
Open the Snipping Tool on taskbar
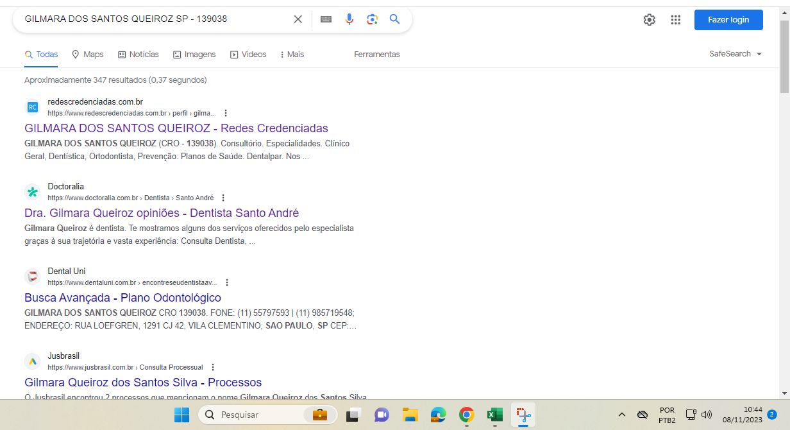(523, 415)
